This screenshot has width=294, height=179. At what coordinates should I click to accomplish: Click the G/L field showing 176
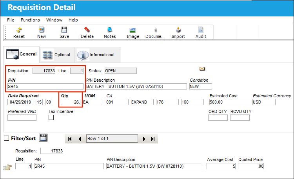coord(167,102)
